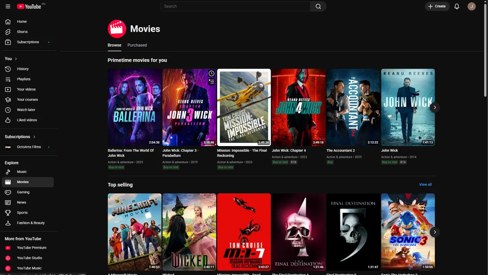Go to YouTube home via logo
488x275 pixels.
pyautogui.click(x=29, y=6)
